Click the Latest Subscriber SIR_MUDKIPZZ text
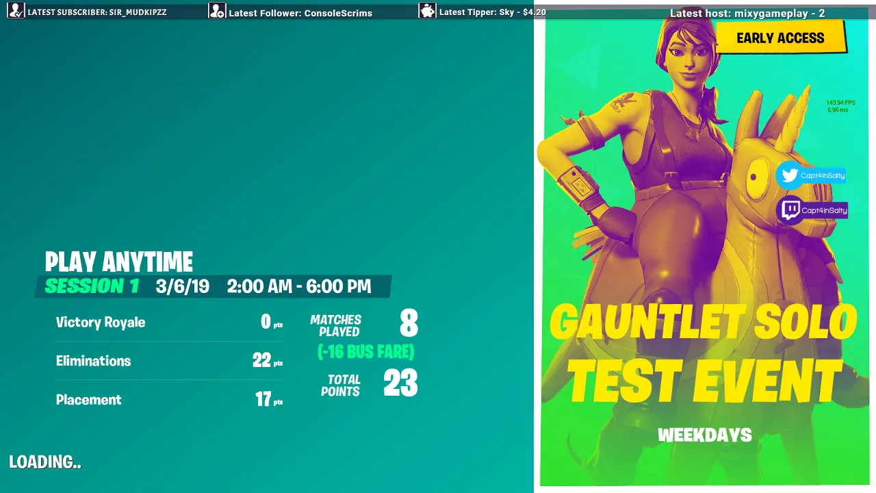The height and width of the screenshot is (493, 876). pos(97,12)
